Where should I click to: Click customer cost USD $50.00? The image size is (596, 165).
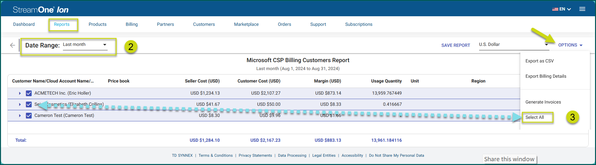point(269,104)
